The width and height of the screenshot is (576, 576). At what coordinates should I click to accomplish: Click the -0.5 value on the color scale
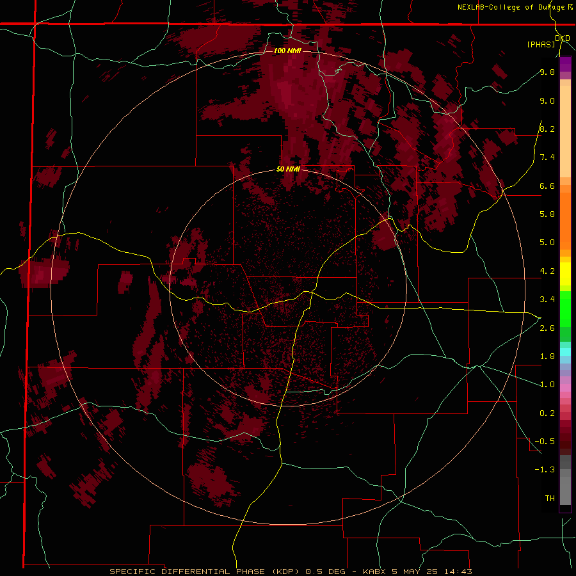pyautogui.click(x=545, y=441)
